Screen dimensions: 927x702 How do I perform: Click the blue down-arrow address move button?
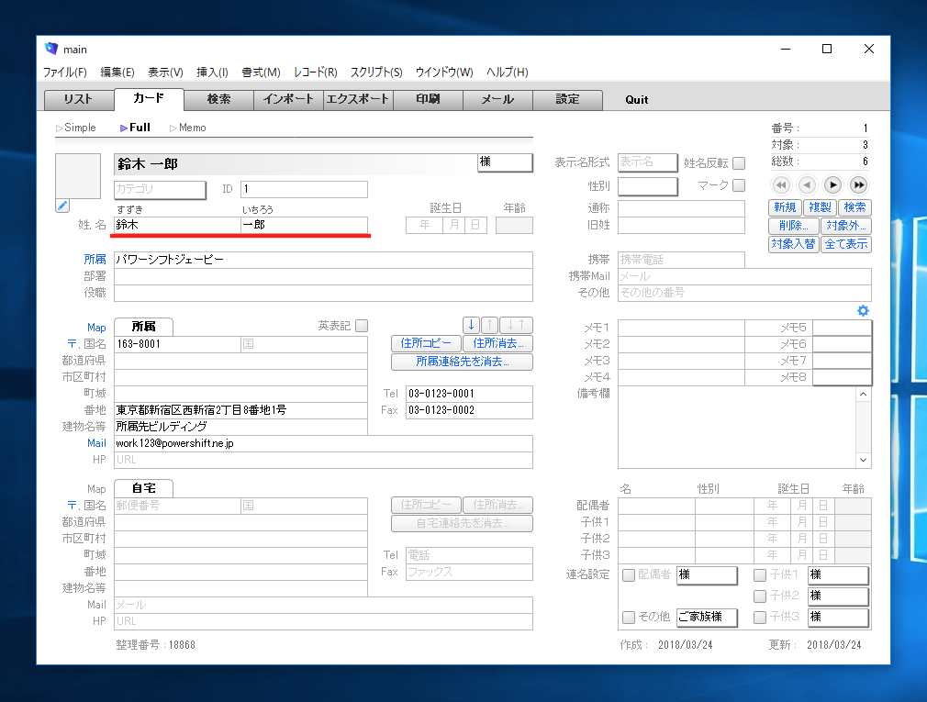coord(471,325)
